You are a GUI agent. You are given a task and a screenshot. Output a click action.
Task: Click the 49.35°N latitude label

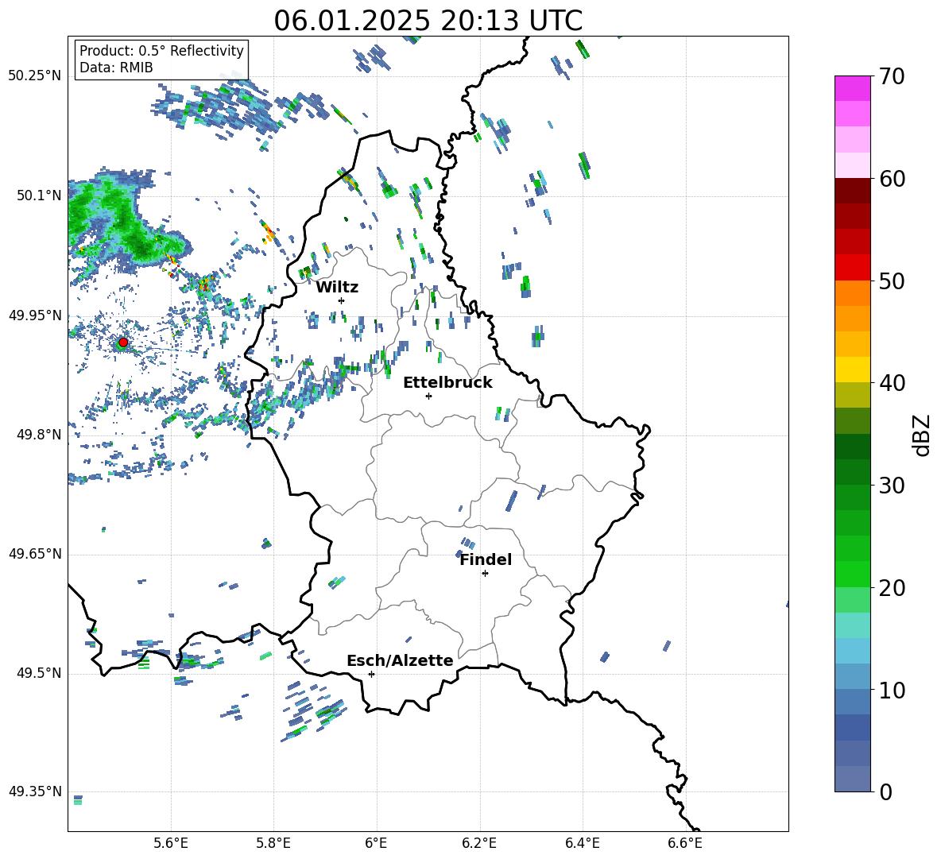(x=35, y=791)
